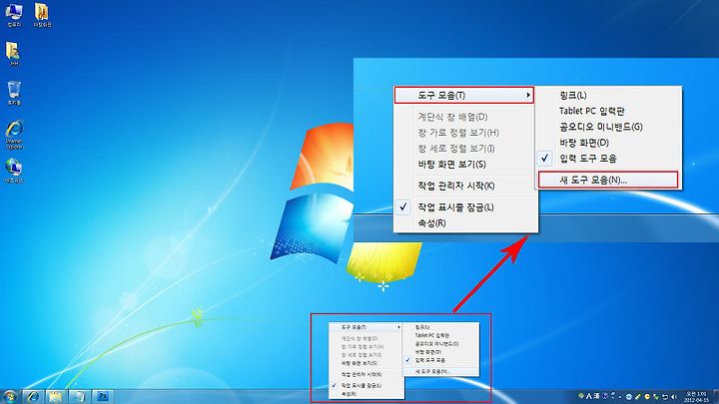Choose 바탕 화면 보기(S) in enlarged menu
719x404 pixels.
464,164
